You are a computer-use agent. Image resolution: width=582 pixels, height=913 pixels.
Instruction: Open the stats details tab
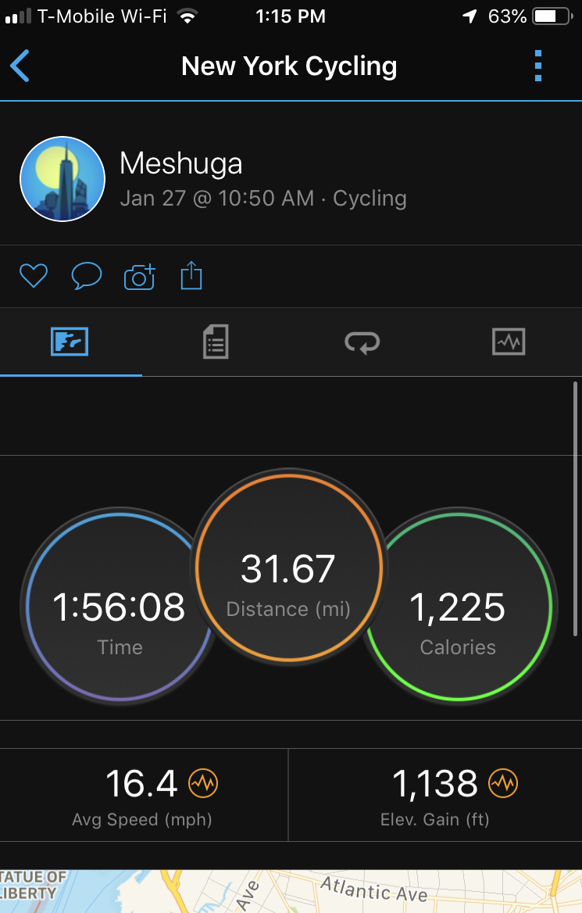(x=216, y=342)
